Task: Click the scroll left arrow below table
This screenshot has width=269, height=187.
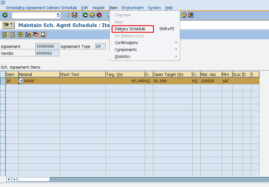Action: [9, 179]
